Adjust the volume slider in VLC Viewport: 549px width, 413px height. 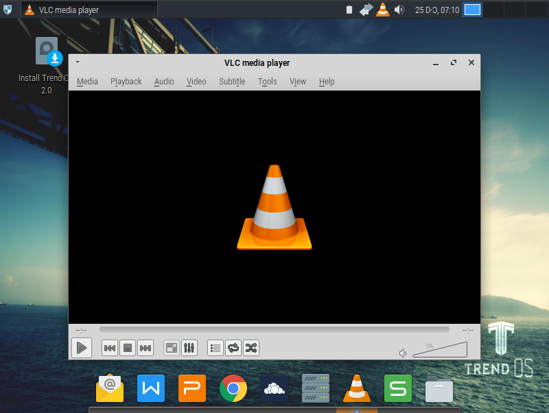pyautogui.click(x=439, y=350)
